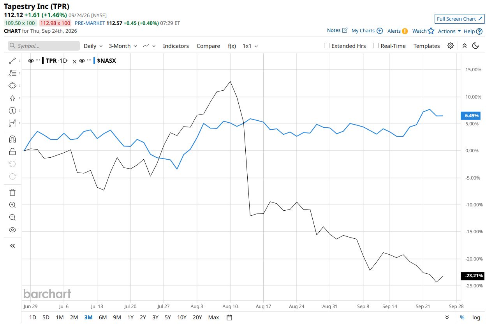Hide the TPR series via eye icon

point(31,61)
